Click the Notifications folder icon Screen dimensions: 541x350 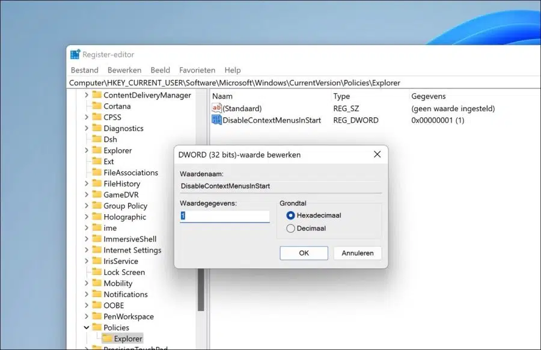[97, 293]
